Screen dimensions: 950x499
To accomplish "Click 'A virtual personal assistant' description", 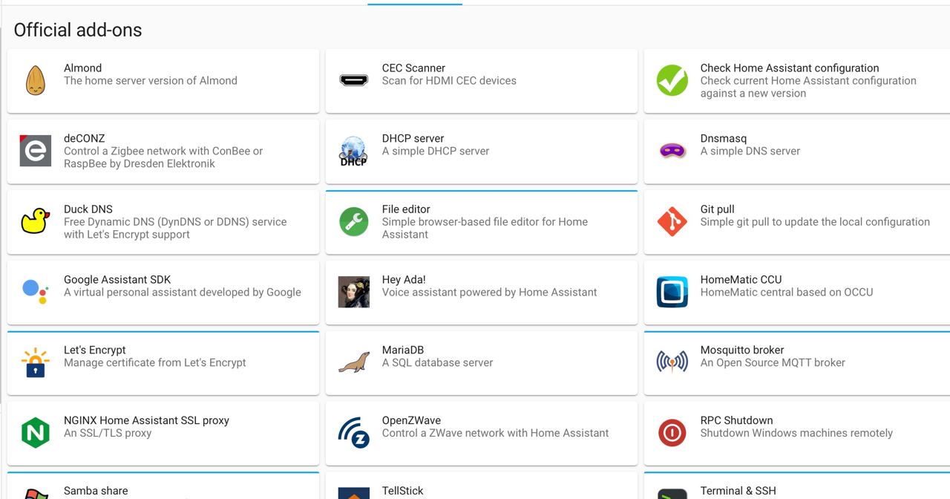I will pos(183,292).
